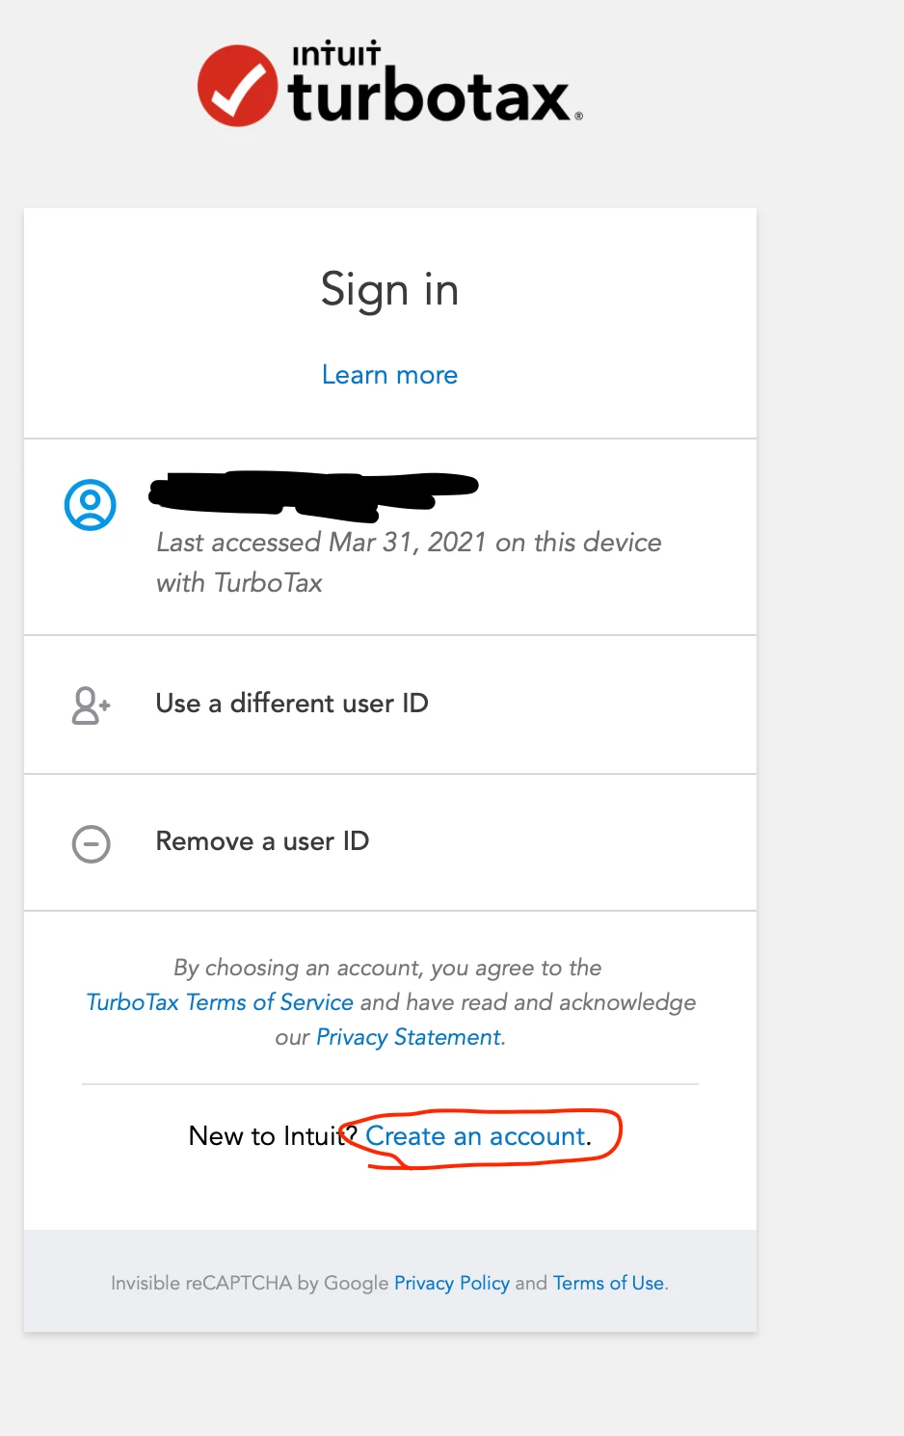Select the blue user profile icon
The height and width of the screenshot is (1436, 904).
point(91,505)
